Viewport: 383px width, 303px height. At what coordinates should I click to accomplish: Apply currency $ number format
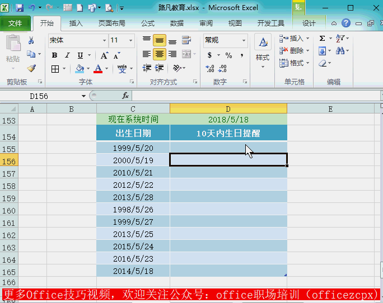(x=209, y=55)
